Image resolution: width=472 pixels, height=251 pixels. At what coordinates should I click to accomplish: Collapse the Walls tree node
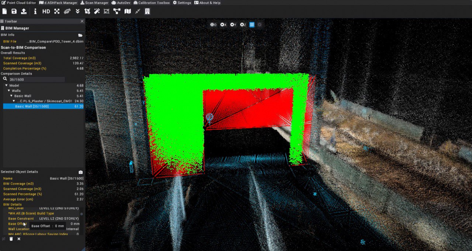pos(8,91)
